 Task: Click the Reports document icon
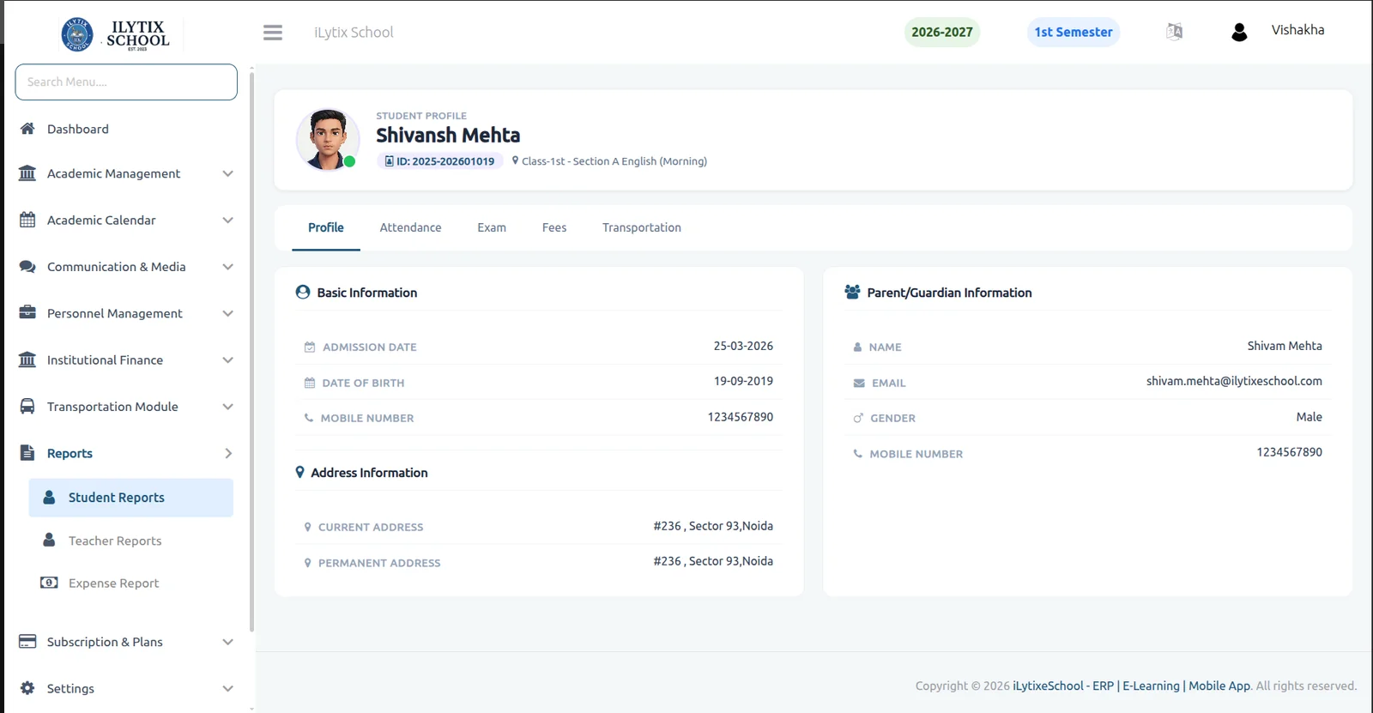(x=27, y=453)
